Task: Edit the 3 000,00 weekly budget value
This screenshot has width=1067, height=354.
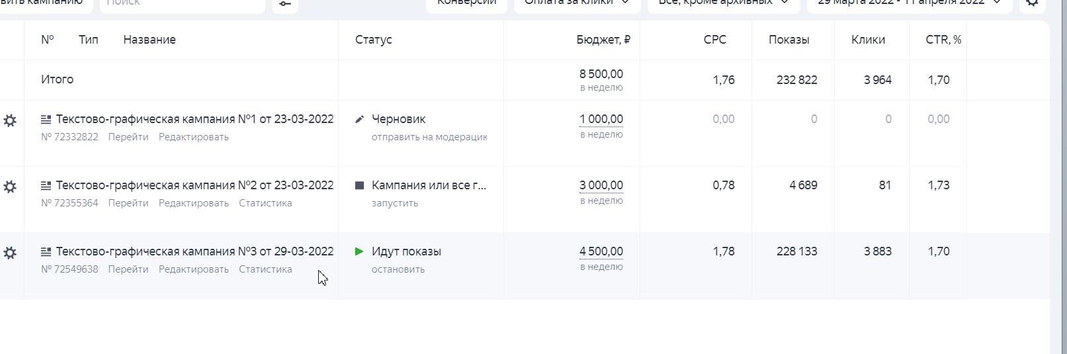Action: coord(601,185)
